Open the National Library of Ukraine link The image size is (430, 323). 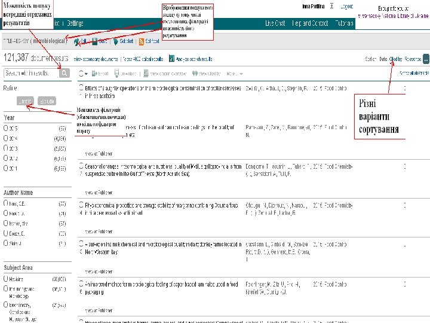pos(393,16)
